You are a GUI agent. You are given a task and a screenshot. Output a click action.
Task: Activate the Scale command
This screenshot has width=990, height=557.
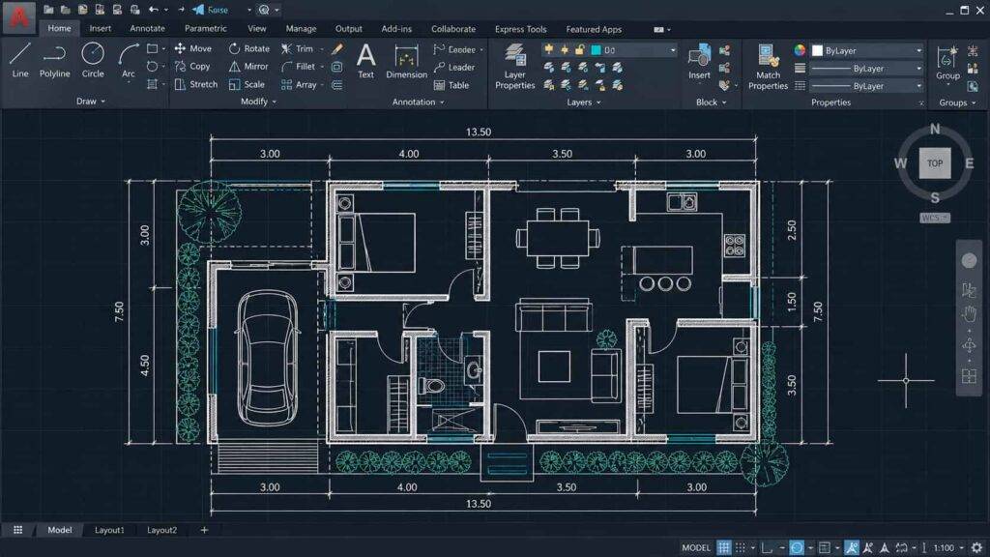(x=247, y=84)
